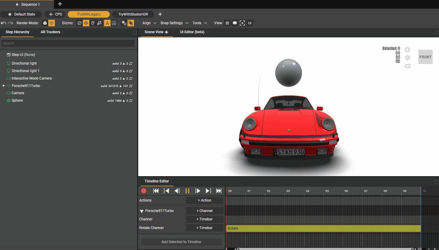Collapse the Porsche911Turbo timeline group

142,211
